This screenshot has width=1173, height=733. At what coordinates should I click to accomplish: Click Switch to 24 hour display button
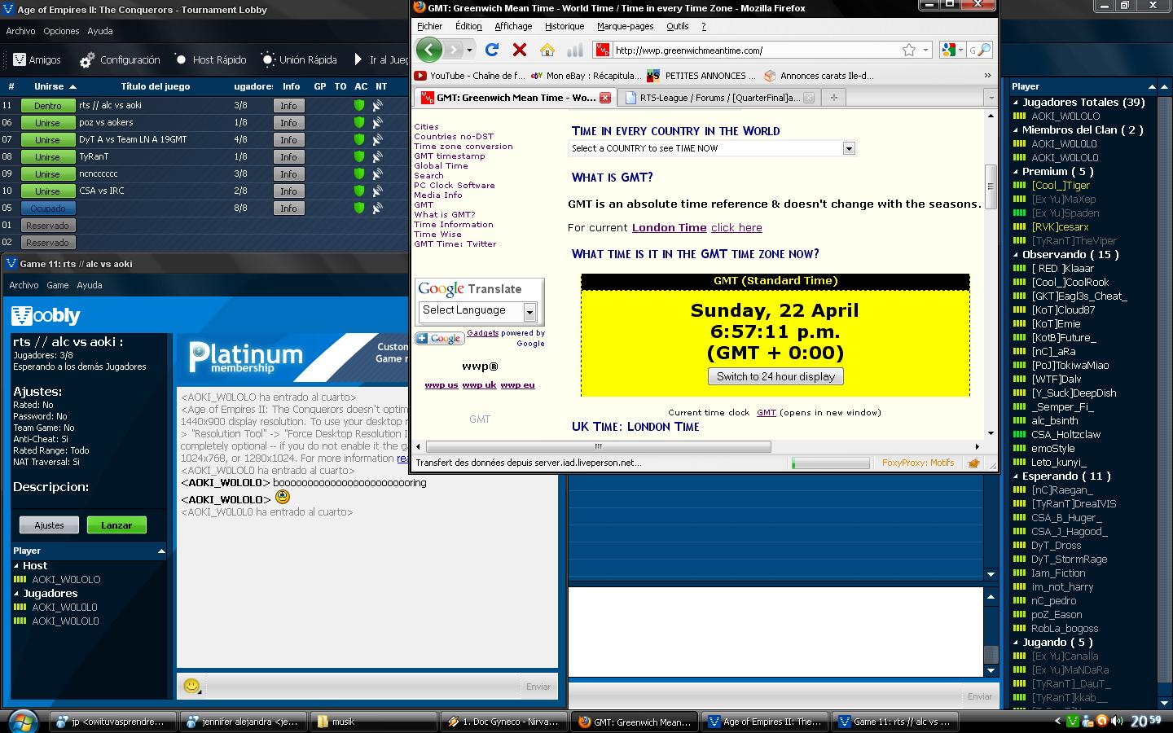[x=775, y=376]
